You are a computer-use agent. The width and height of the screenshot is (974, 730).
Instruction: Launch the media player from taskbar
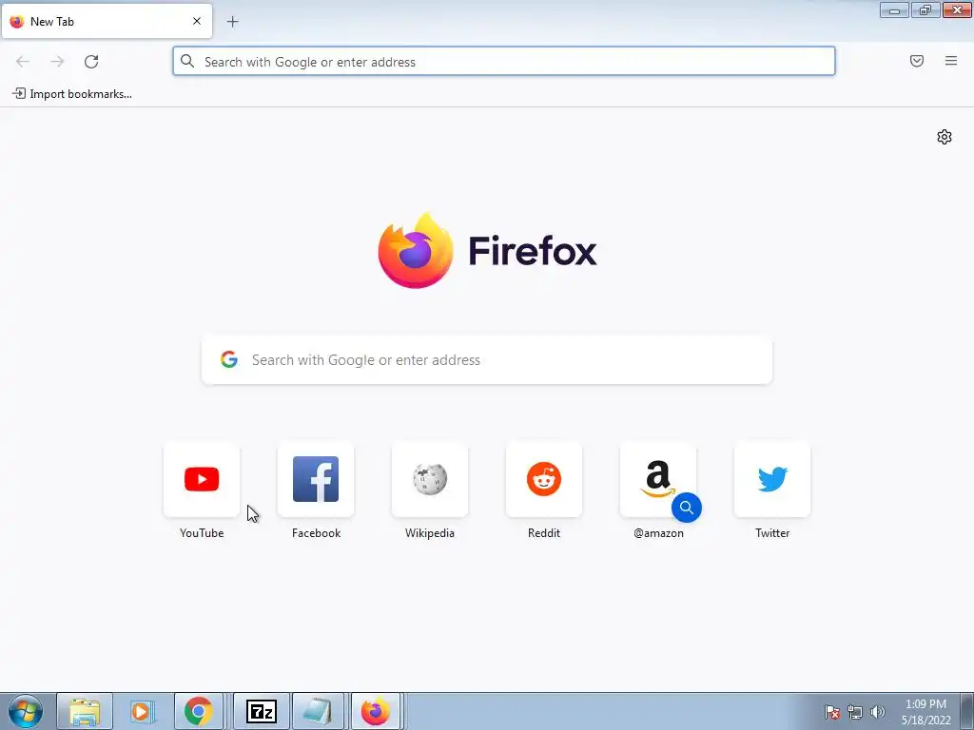tap(142, 711)
